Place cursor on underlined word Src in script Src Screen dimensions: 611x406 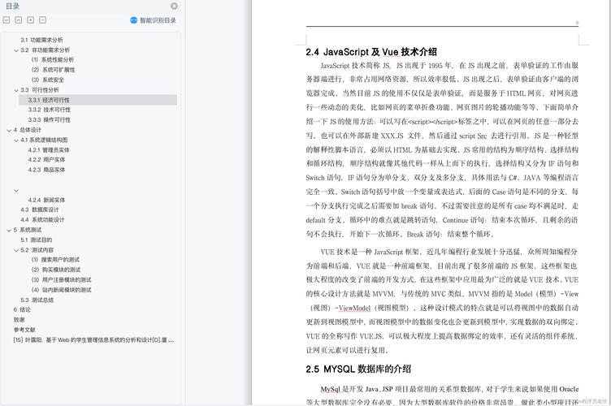coord(482,136)
